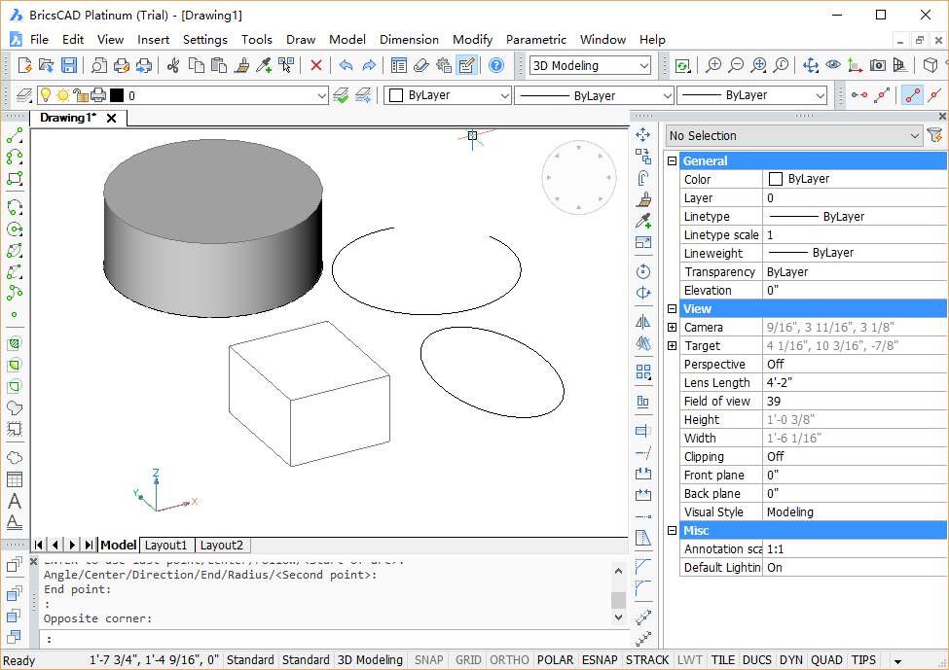Viewport: 949px width, 670px height.
Task: Select the Text tool (A icon)
Action: click(15, 501)
